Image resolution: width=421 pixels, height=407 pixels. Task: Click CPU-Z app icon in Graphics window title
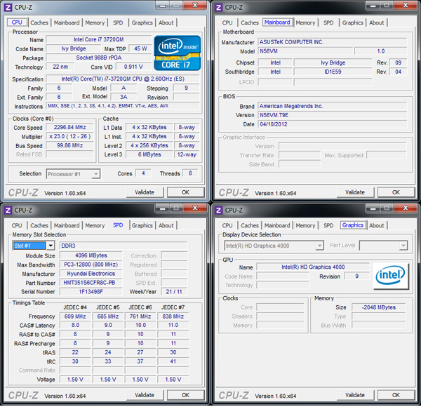[x=218, y=211]
